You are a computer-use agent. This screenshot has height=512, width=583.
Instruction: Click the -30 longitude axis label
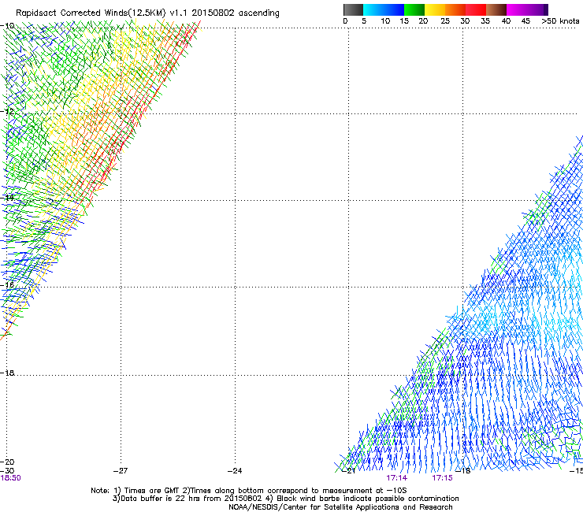7,471
